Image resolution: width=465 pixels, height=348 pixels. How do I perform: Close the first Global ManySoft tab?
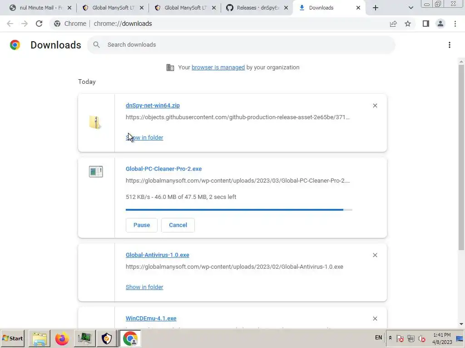click(x=142, y=8)
